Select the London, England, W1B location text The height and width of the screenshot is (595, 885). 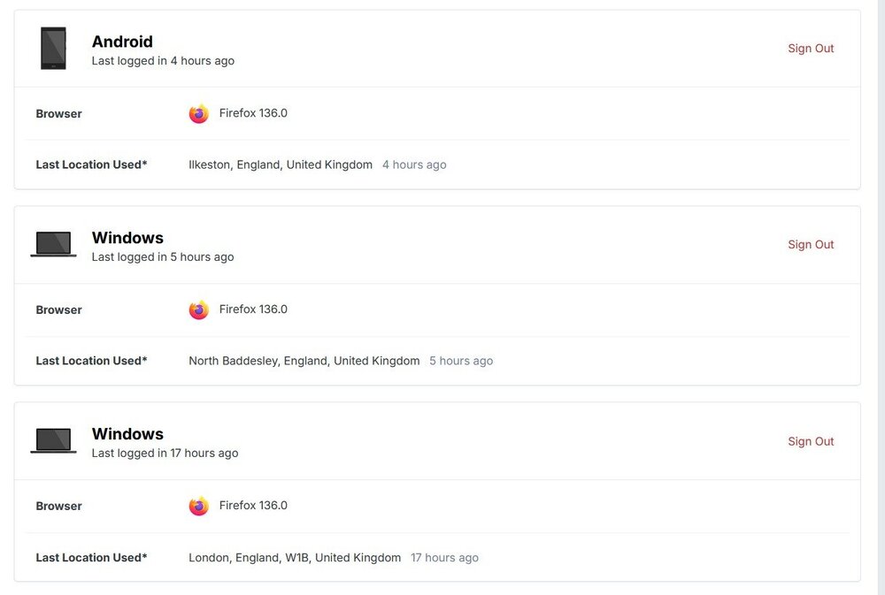[x=295, y=558]
